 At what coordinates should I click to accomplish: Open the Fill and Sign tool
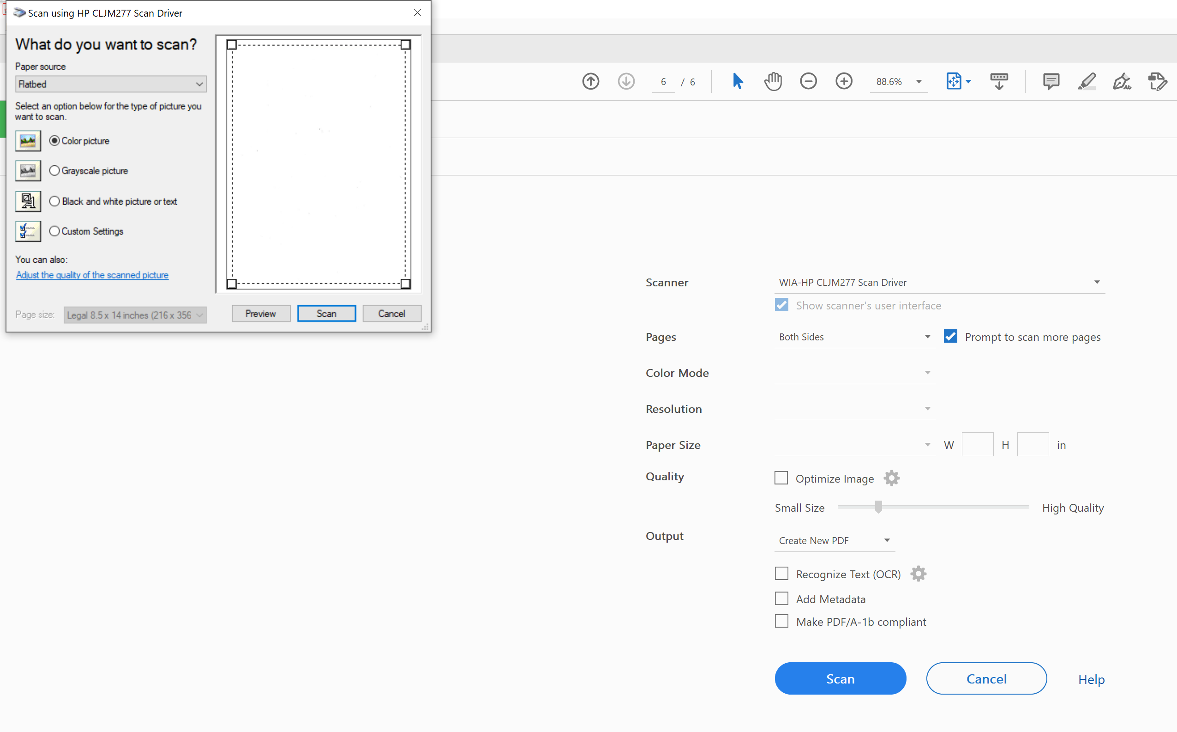pyautogui.click(x=1122, y=81)
